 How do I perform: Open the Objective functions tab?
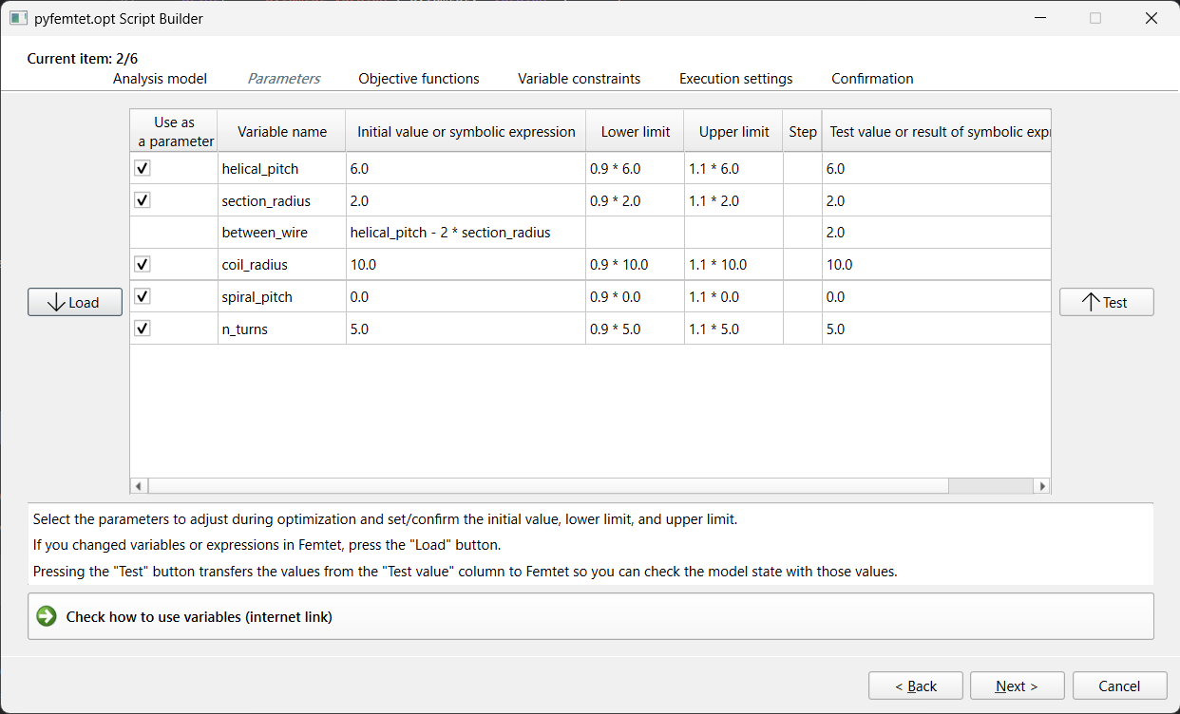pos(419,79)
